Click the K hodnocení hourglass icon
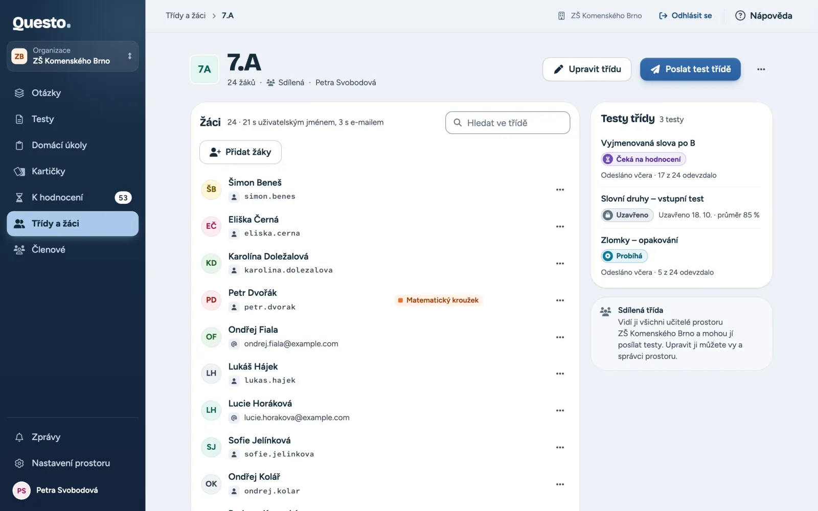 pyautogui.click(x=19, y=197)
